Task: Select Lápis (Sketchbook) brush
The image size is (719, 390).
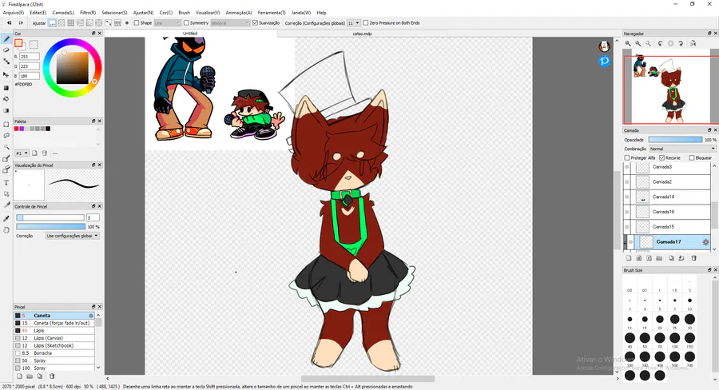Action: click(x=54, y=345)
